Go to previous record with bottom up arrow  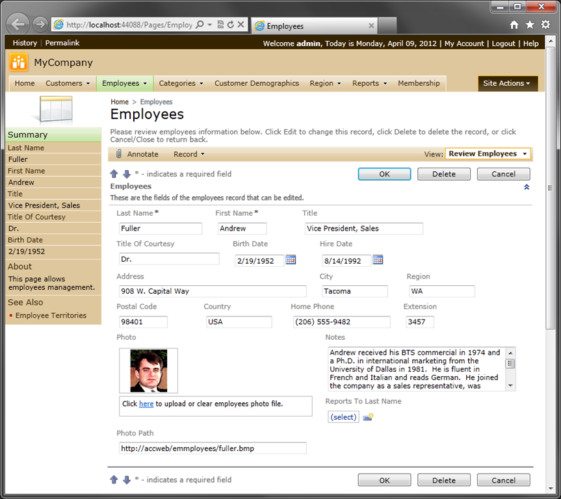point(114,480)
